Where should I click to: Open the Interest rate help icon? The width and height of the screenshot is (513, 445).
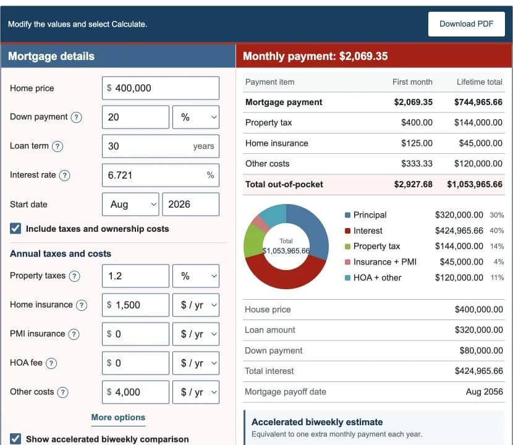64,176
